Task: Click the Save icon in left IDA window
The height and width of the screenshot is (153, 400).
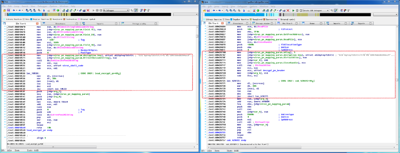Action: click(x=8, y=10)
